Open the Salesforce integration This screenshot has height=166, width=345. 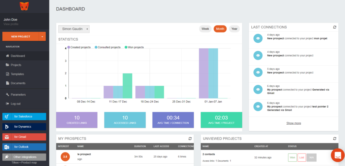click(24, 117)
